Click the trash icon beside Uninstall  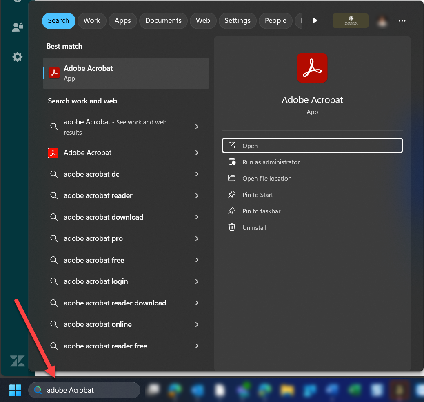pyautogui.click(x=232, y=227)
